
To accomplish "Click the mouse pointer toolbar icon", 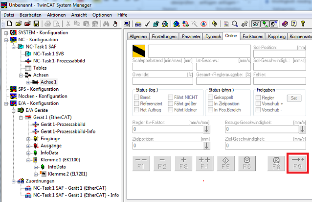I will 115,24.
